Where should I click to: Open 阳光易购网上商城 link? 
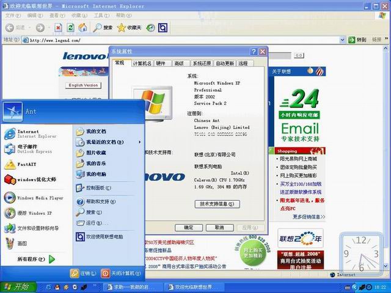click(298, 159)
